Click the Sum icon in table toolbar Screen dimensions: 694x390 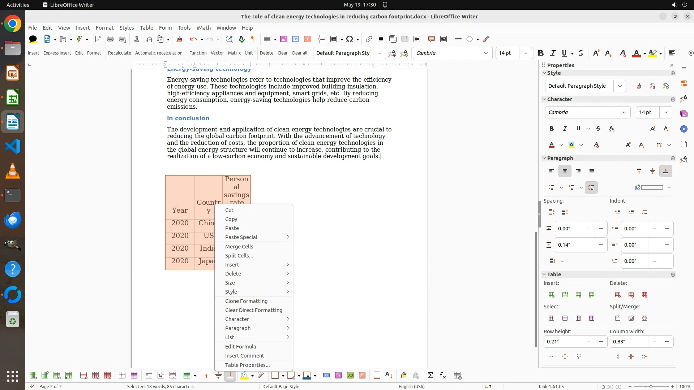(x=430, y=376)
